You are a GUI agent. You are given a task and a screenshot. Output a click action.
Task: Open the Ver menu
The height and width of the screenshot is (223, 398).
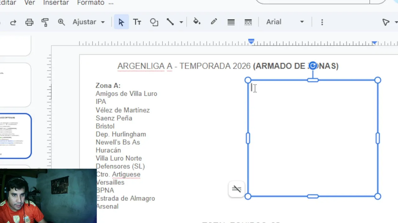click(30, 3)
